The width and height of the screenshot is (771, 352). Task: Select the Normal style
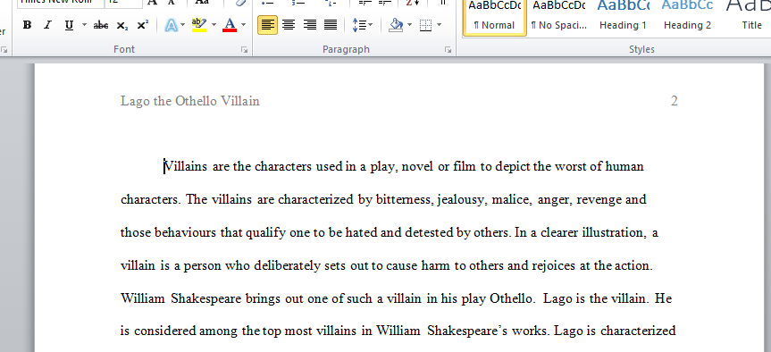(495, 18)
